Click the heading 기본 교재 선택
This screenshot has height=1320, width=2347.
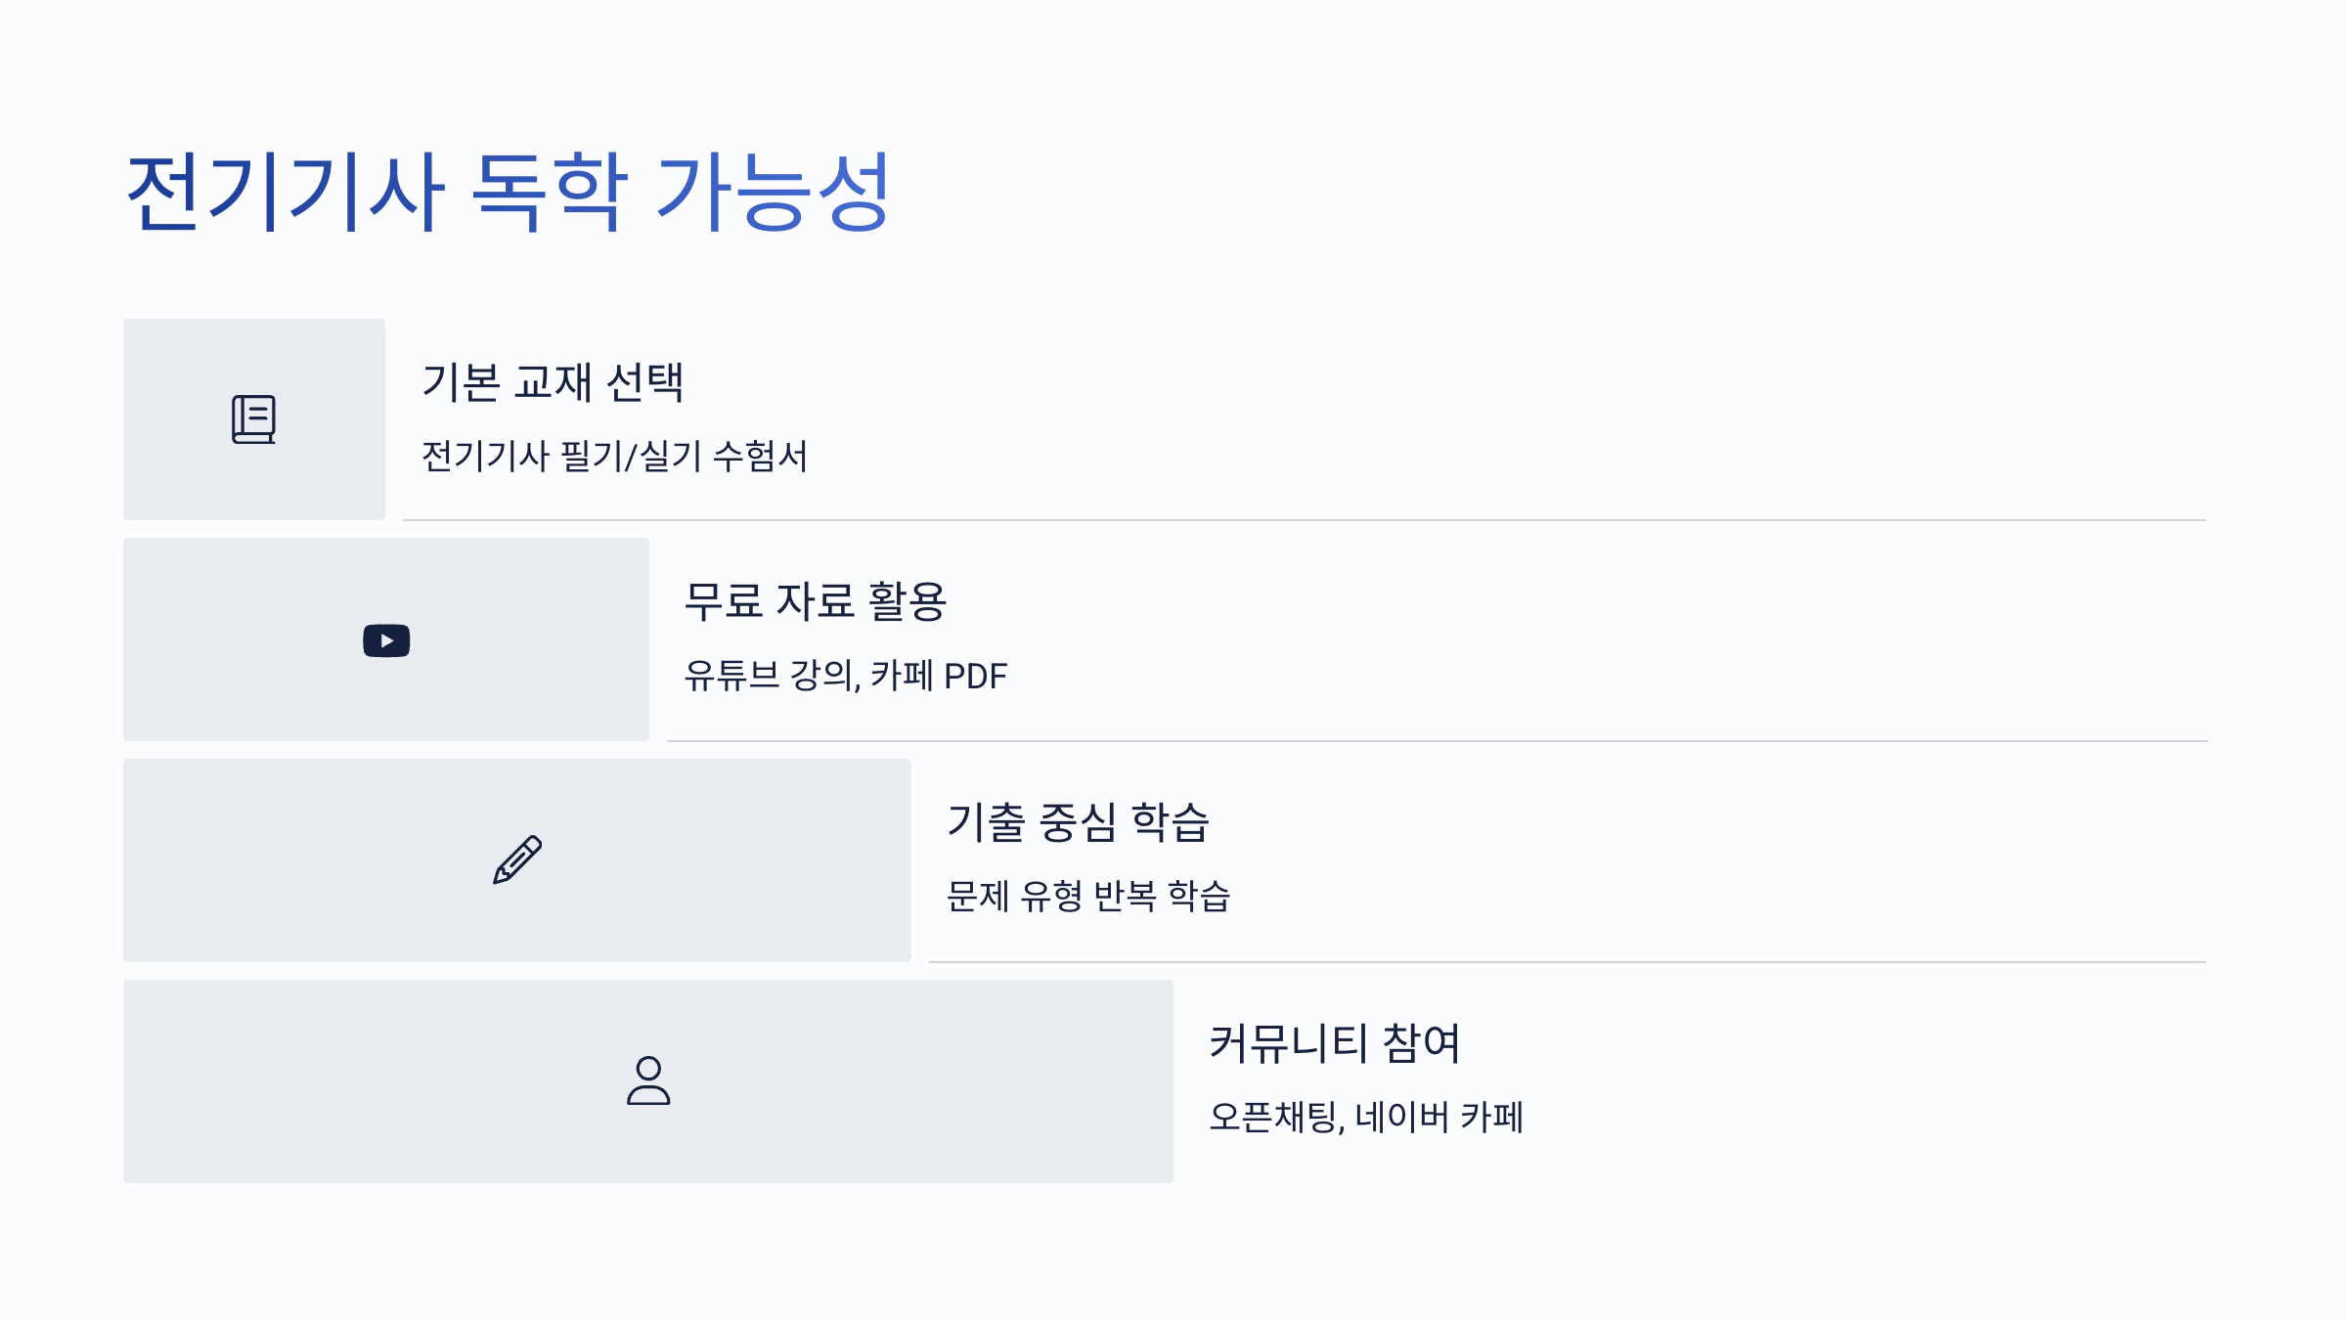pyautogui.click(x=553, y=382)
